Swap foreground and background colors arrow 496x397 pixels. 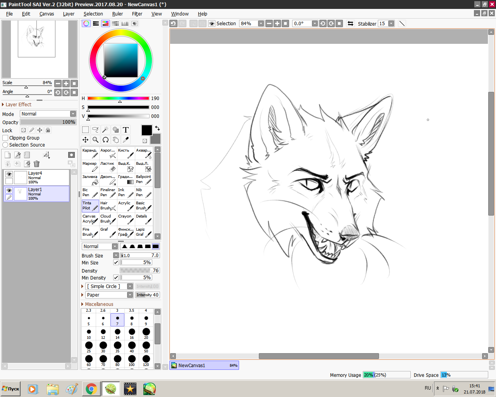pos(157,128)
